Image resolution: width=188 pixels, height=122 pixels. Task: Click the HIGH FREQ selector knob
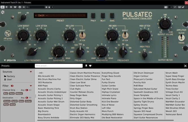point(144,55)
